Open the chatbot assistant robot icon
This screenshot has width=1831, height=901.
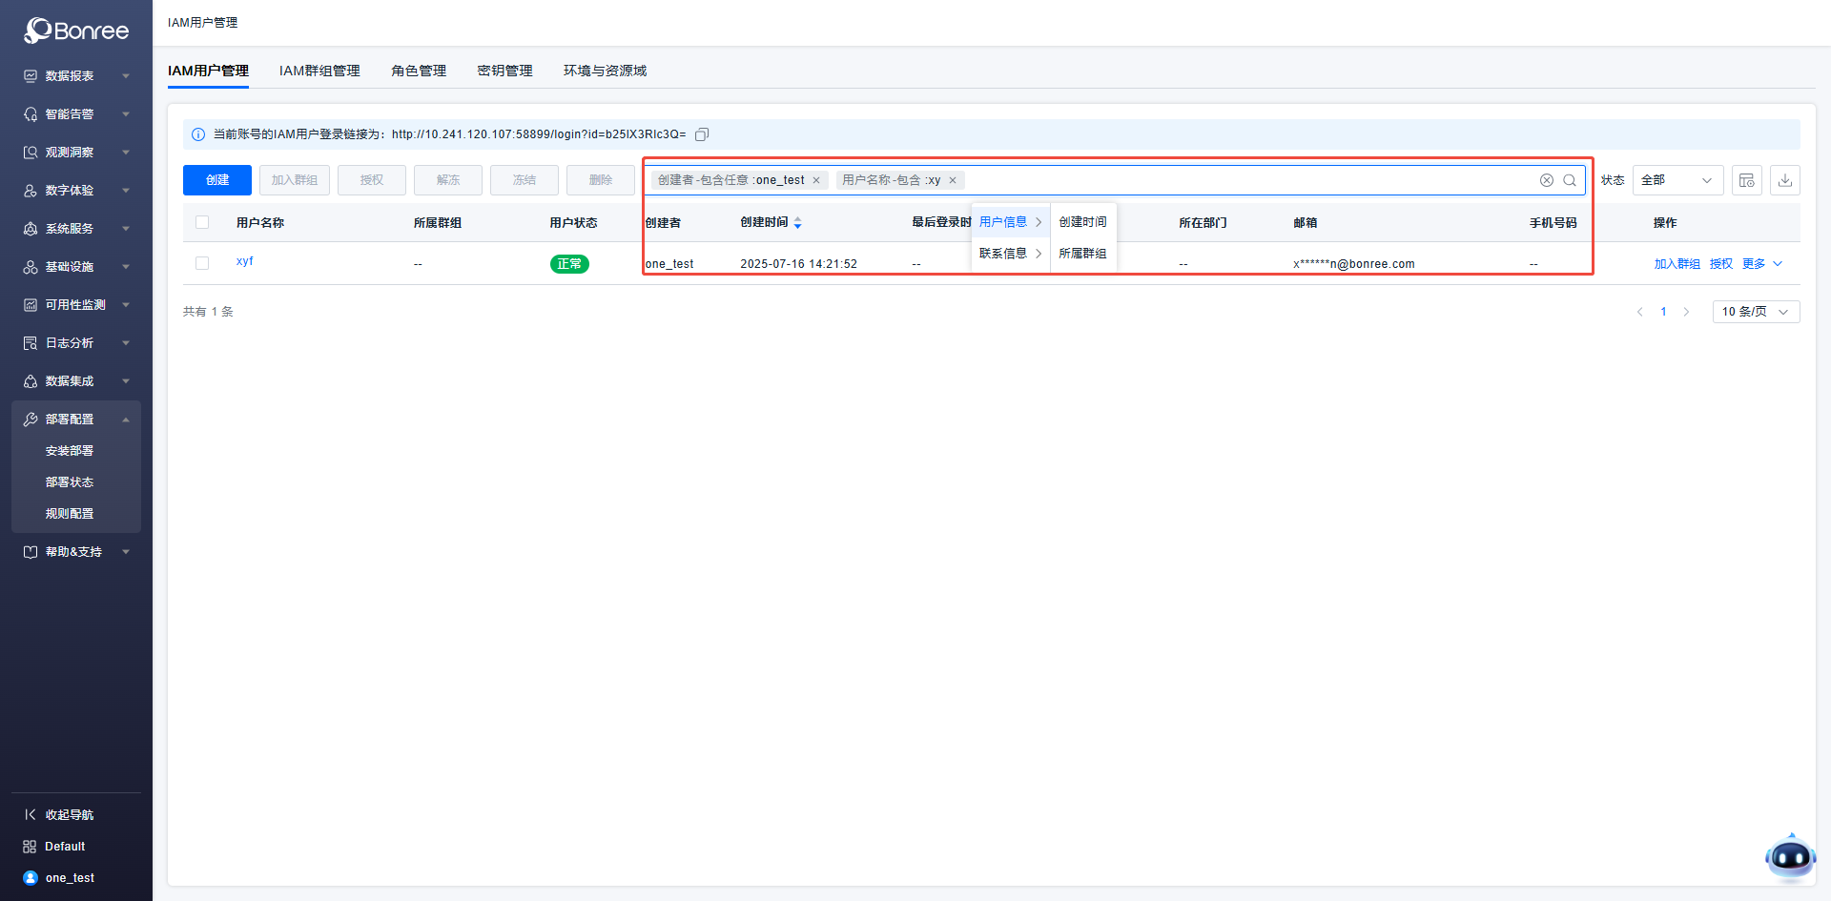1790,858
